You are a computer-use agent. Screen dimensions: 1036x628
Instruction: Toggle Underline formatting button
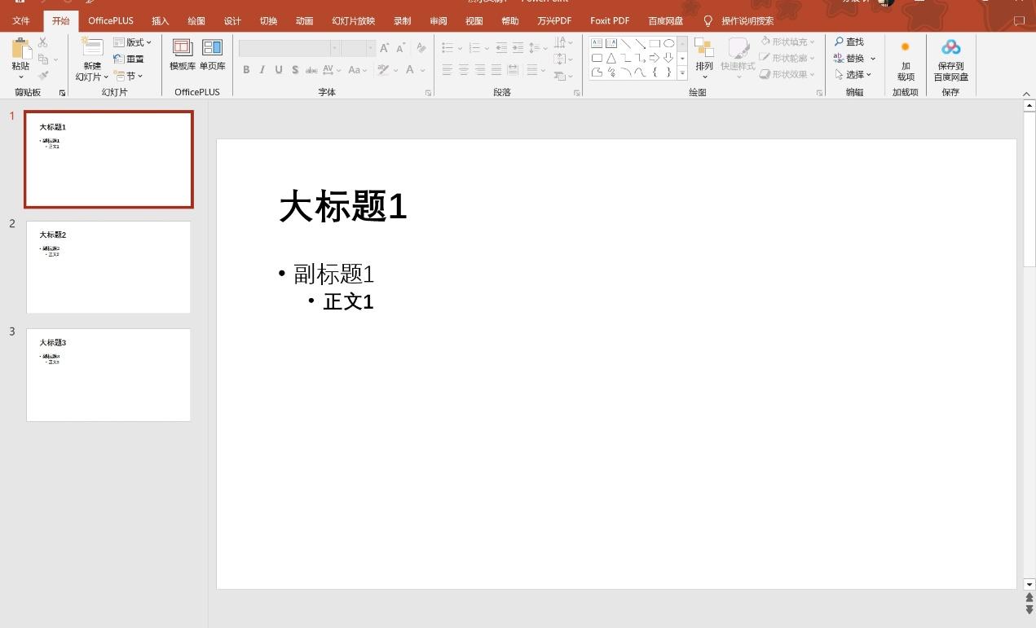[x=279, y=70]
